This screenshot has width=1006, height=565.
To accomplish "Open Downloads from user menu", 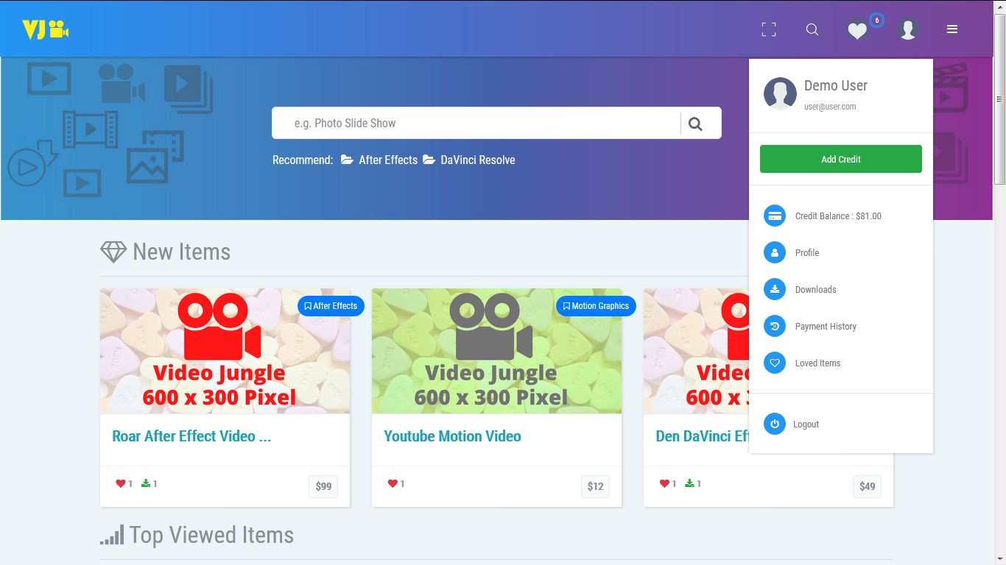I will coord(815,290).
